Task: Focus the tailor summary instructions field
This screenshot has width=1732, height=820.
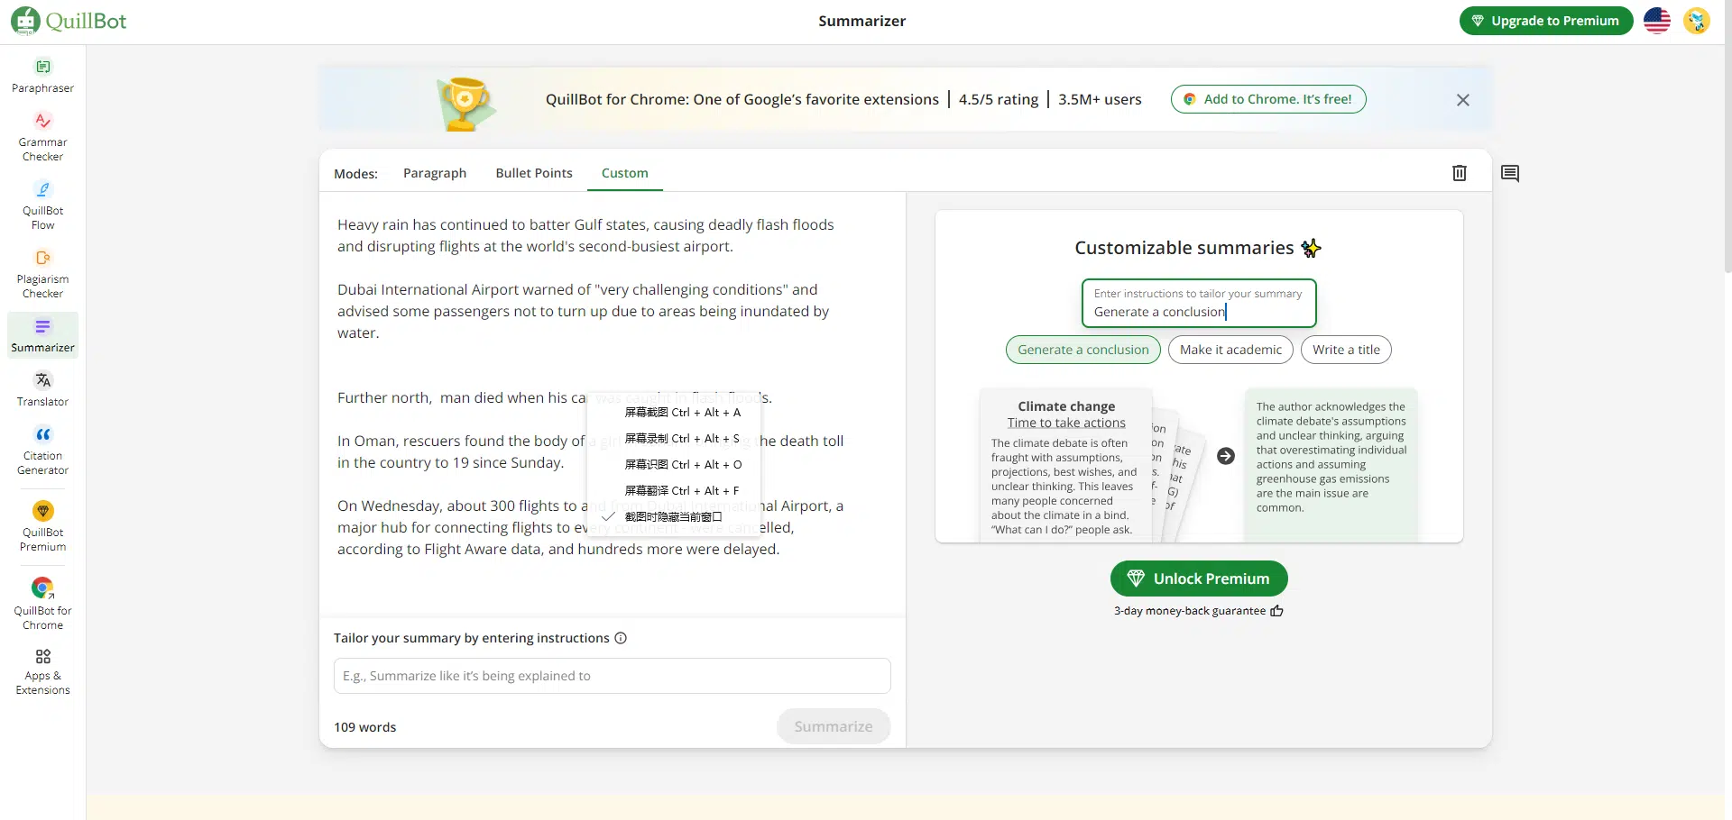Action: point(613,676)
